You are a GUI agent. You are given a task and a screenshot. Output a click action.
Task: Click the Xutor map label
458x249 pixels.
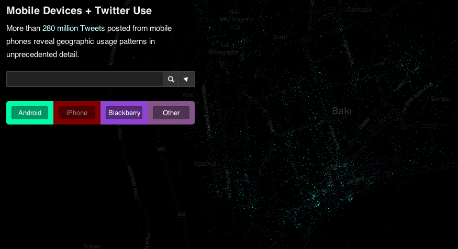pyautogui.click(x=280, y=37)
